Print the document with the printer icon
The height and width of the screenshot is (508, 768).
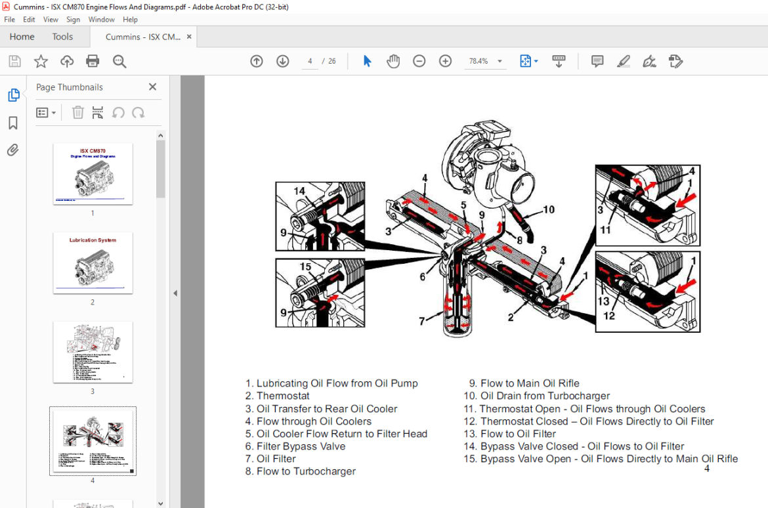pyautogui.click(x=93, y=61)
